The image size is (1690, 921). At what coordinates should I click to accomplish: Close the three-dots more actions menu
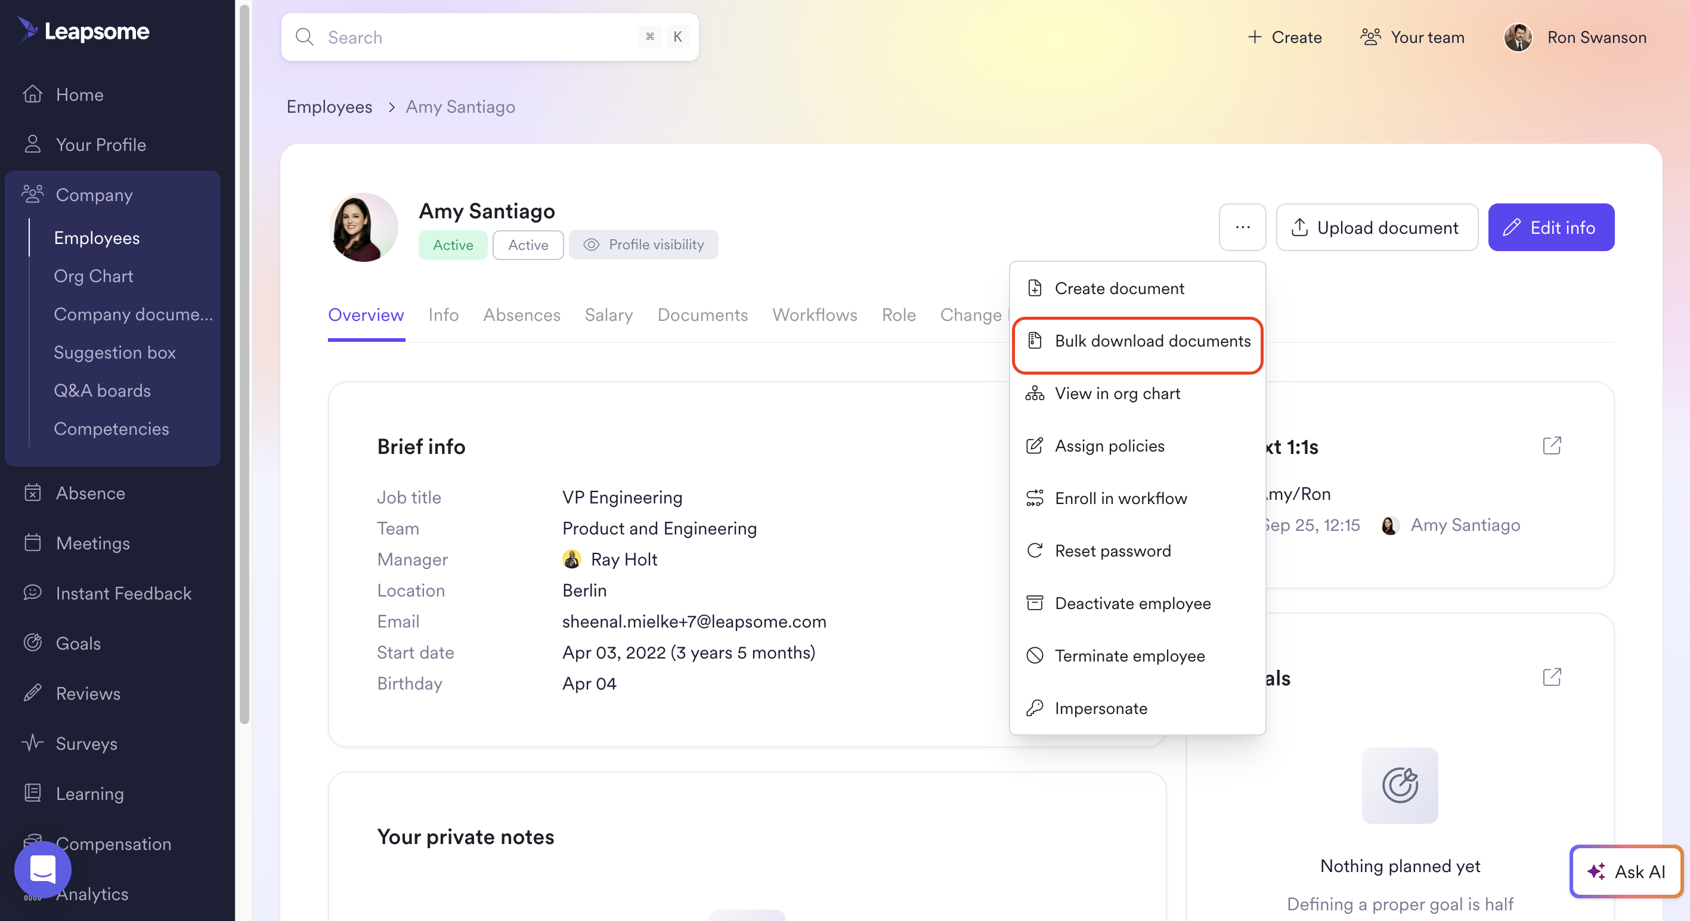click(x=1242, y=227)
